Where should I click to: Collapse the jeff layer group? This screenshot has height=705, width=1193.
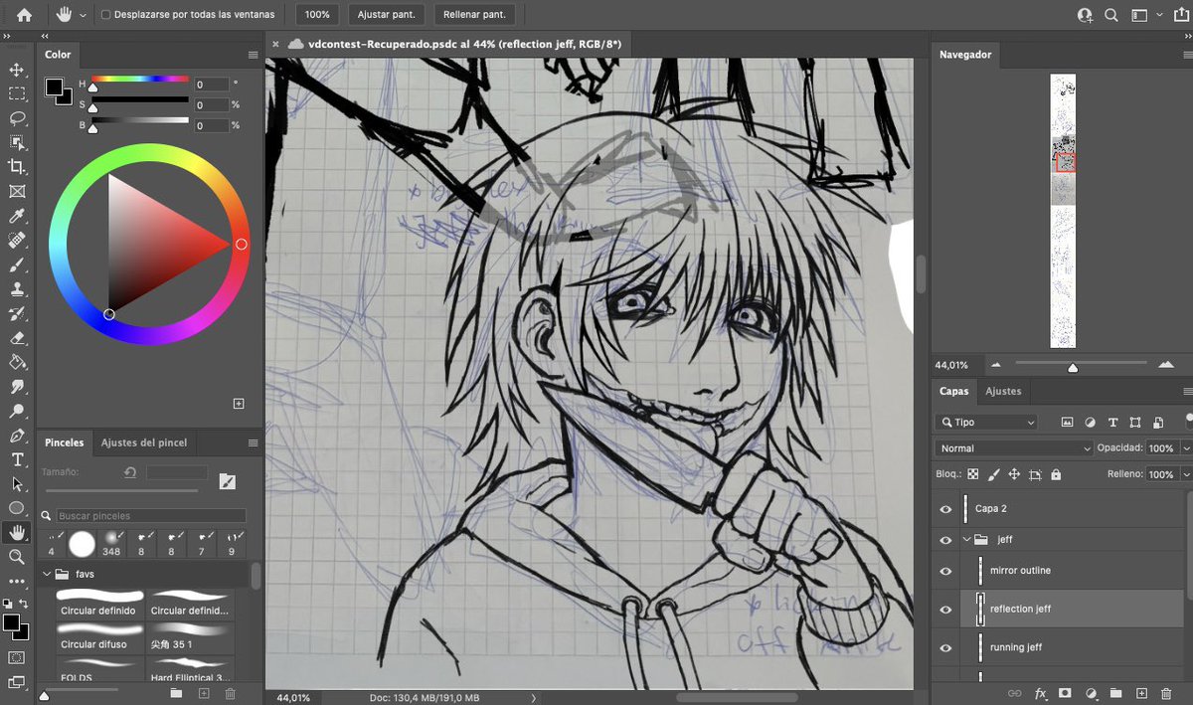coord(966,540)
